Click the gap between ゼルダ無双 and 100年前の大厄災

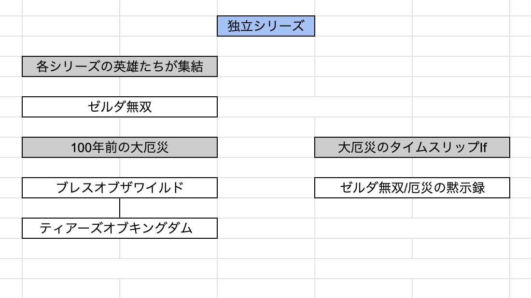pos(120,127)
